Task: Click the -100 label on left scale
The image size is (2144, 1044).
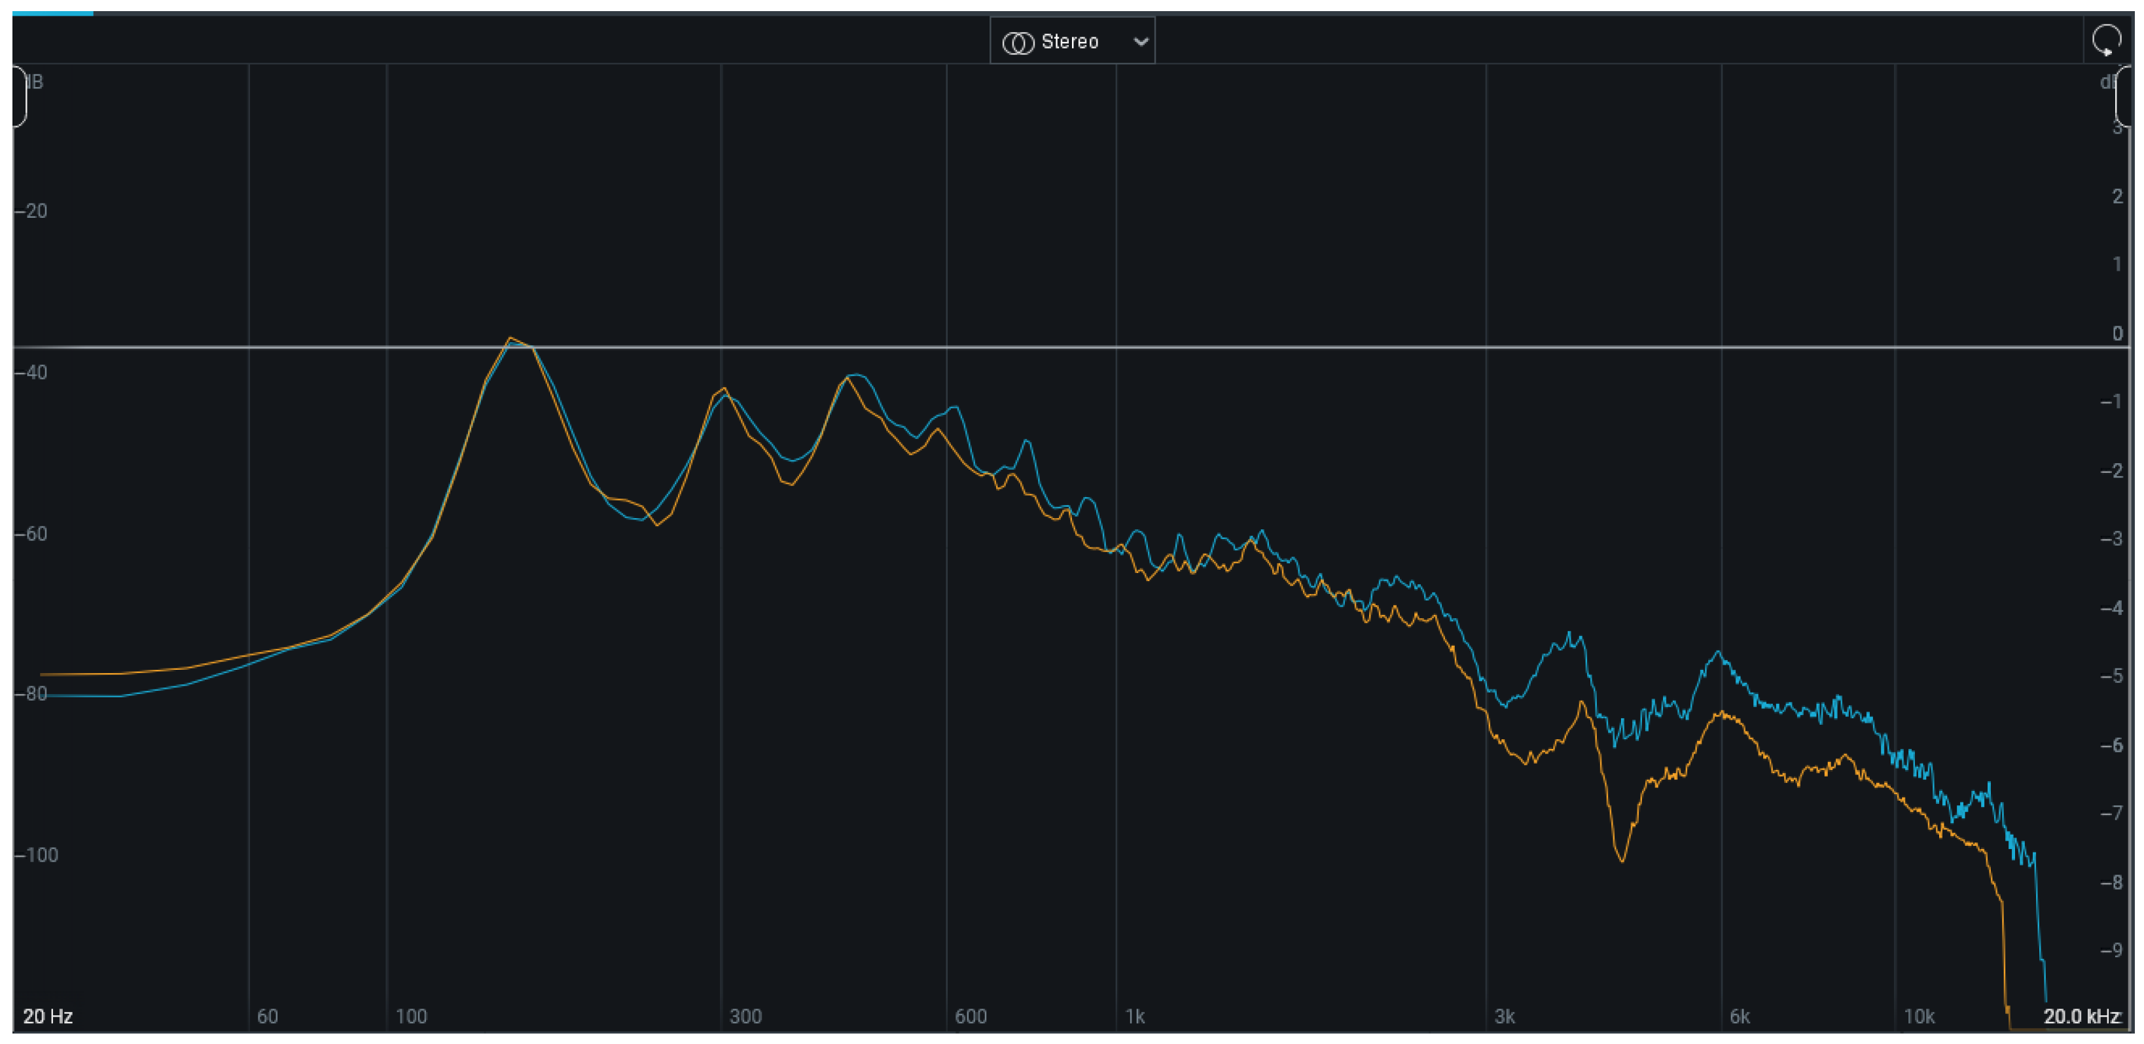Action: point(37,855)
